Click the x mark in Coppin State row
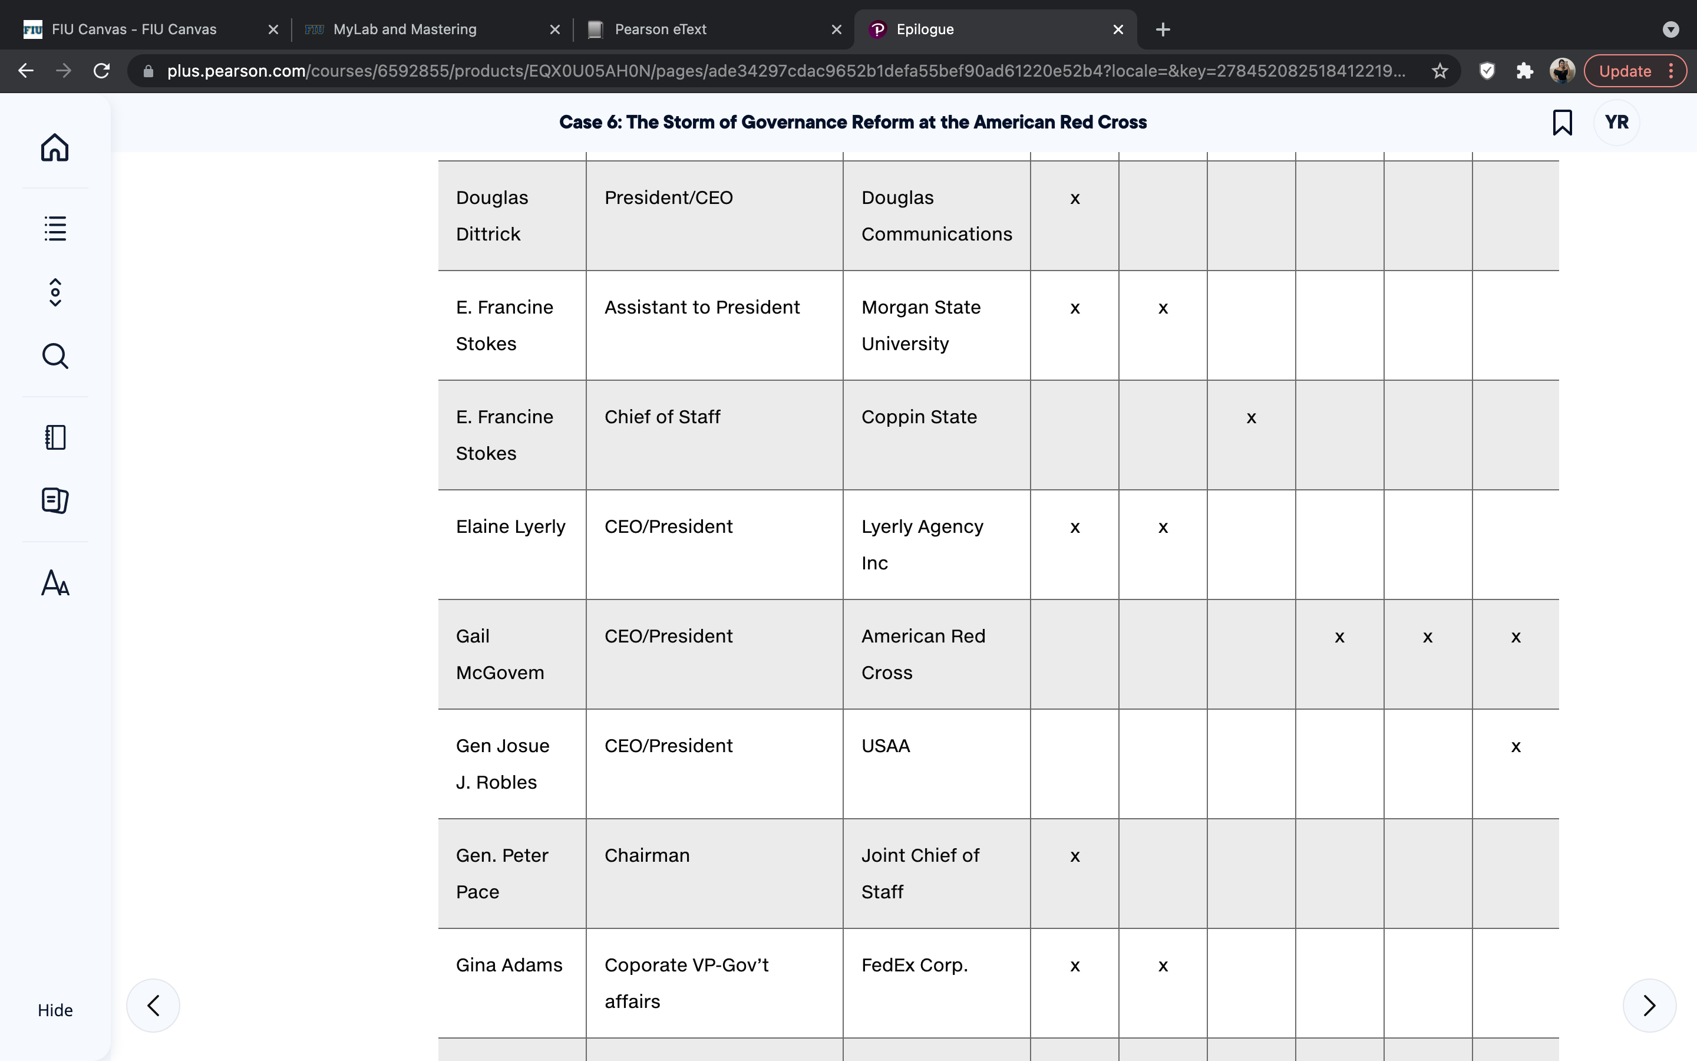This screenshot has width=1697, height=1061. [1251, 419]
